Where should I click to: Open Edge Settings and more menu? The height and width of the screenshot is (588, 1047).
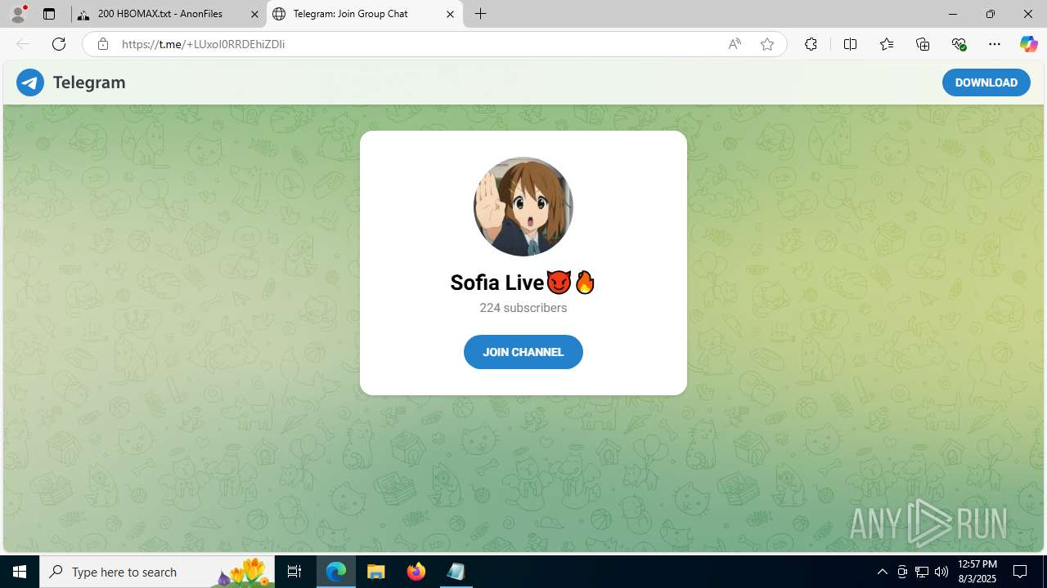click(x=995, y=44)
